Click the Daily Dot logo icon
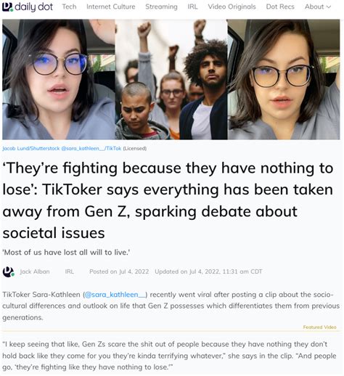Viewport: 344px width, 376px height. [7, 7]
